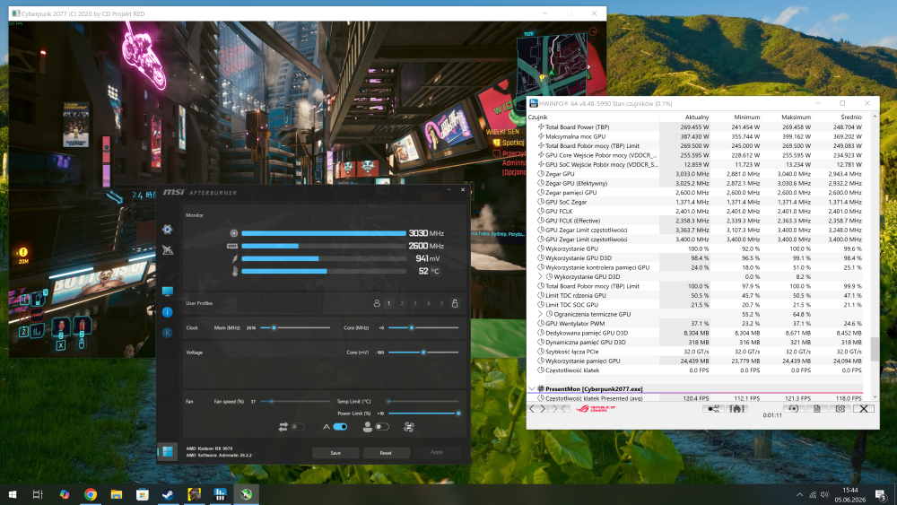897x505 pixels.
Task: Click the Save button in Afterburner
Action: click(x=335, y=452)
